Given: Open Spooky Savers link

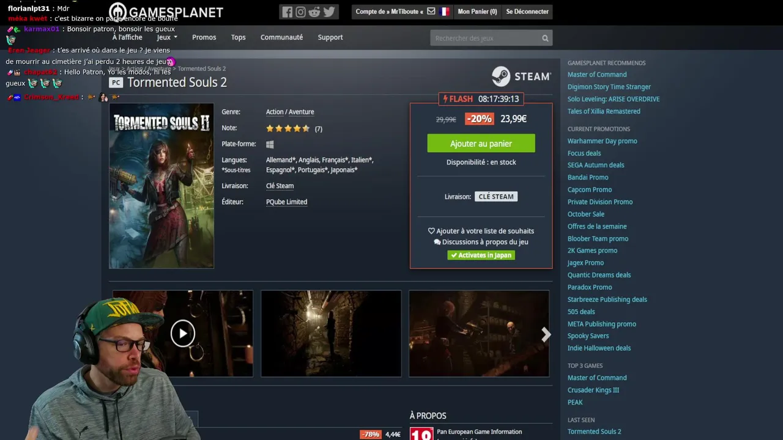Looking at the screenshot, I should point(588,335).
